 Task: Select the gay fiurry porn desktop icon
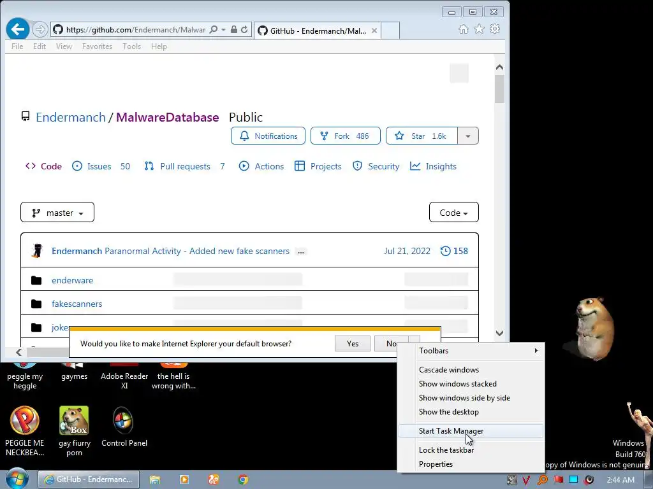coord(74,431)
